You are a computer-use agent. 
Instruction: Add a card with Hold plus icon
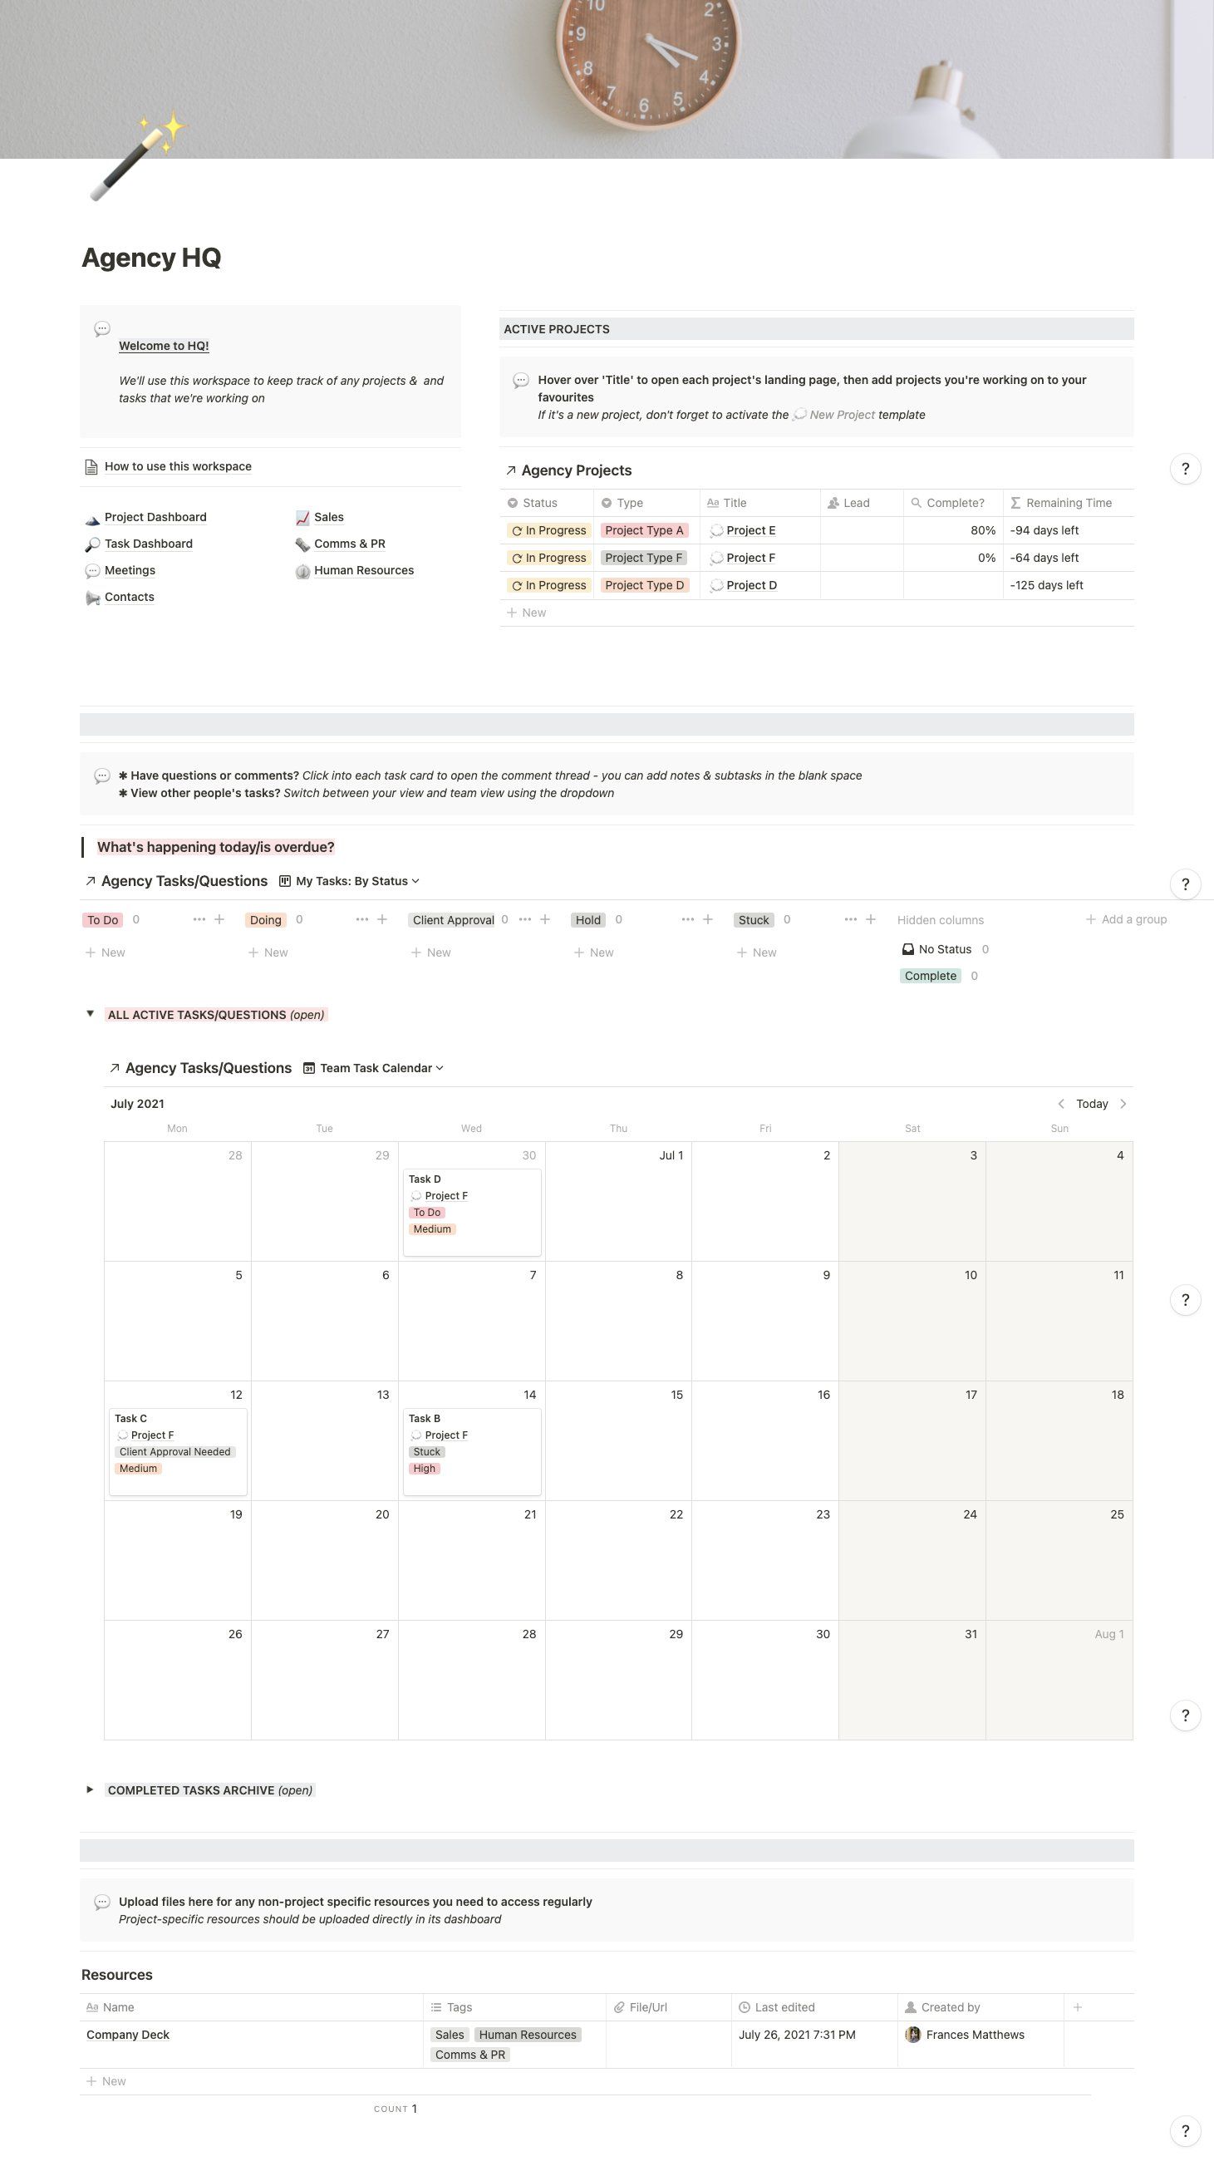pos(708,920)
